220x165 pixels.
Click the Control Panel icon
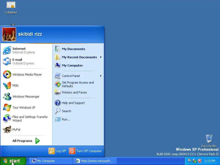[x=57, y=76]
